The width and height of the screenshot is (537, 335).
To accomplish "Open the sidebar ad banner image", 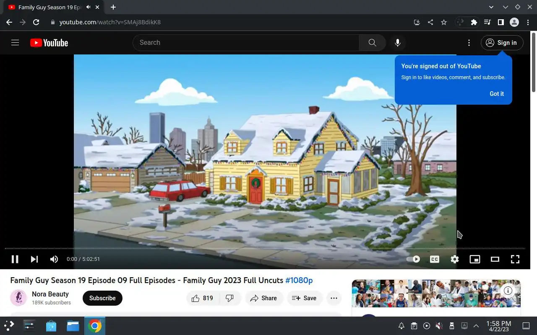I will (436, 294).
